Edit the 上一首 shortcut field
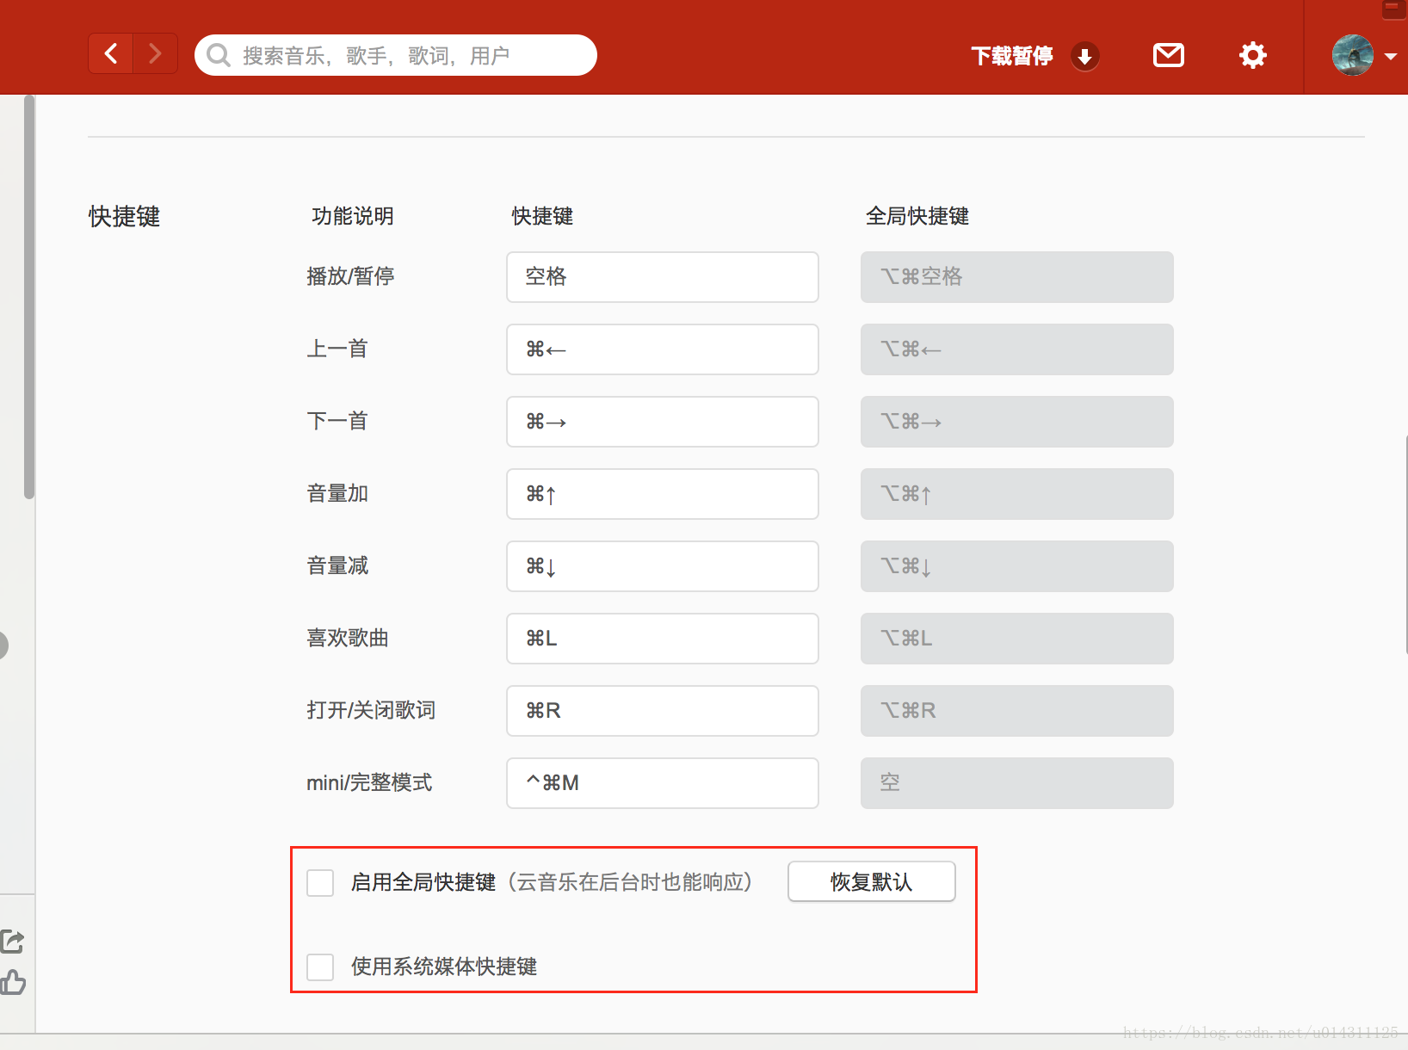Screen dimensions: 1408x1050 (x=663, y=349)
